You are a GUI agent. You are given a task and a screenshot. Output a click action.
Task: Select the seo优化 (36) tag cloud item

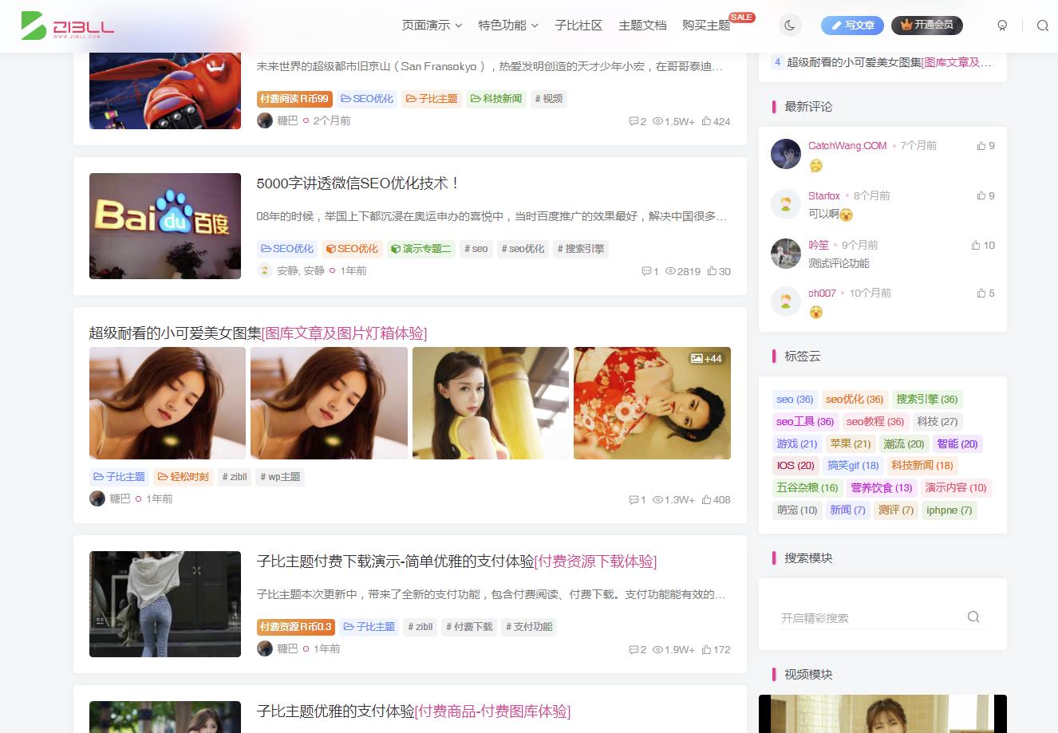[855, 400]
